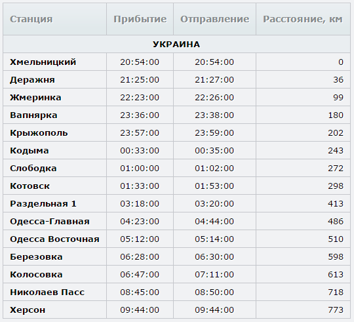Select the Слободка station name
The width and height of the screenshot is (354, 322).
pyautogui.click(x=33, y=169)
